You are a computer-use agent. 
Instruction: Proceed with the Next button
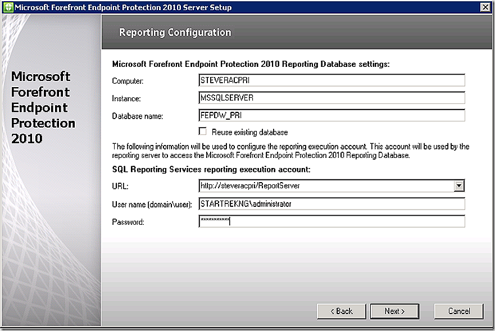(394, 311)
